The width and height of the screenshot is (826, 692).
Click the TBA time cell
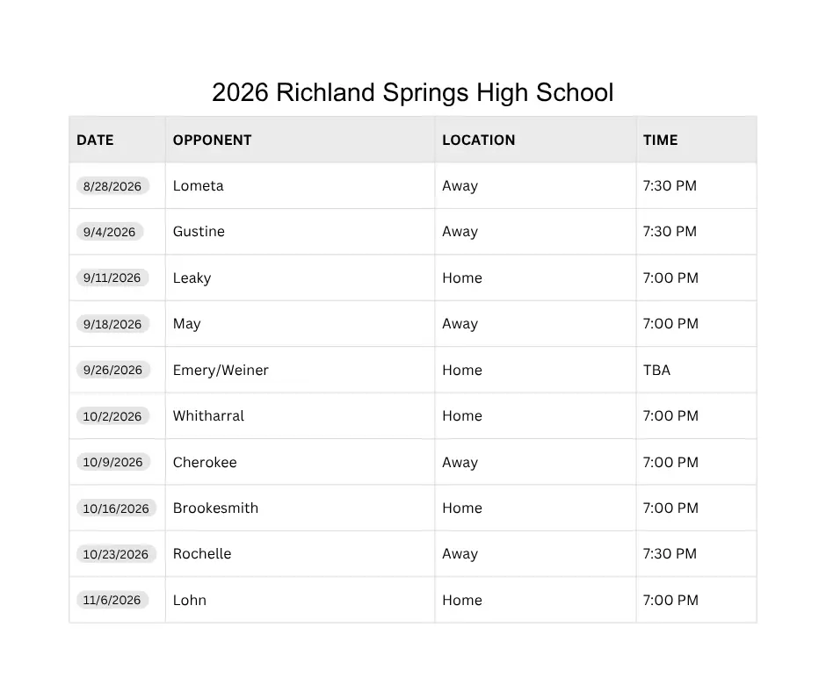(x=656, y=371)
